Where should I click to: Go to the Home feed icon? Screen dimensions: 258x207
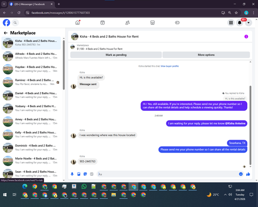click(x=77, y=23)
